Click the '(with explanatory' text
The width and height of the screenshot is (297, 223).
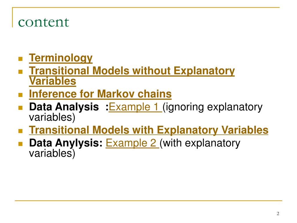pos(200,143)
